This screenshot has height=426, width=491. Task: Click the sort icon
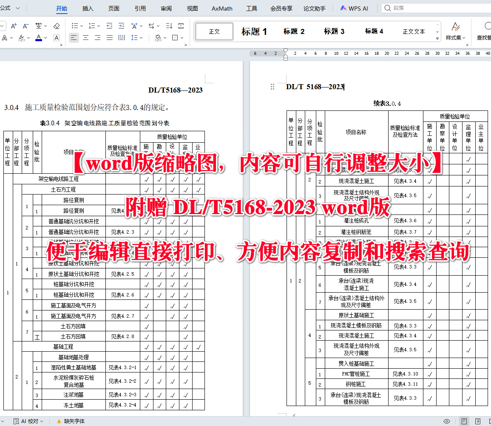click(169, 26)
